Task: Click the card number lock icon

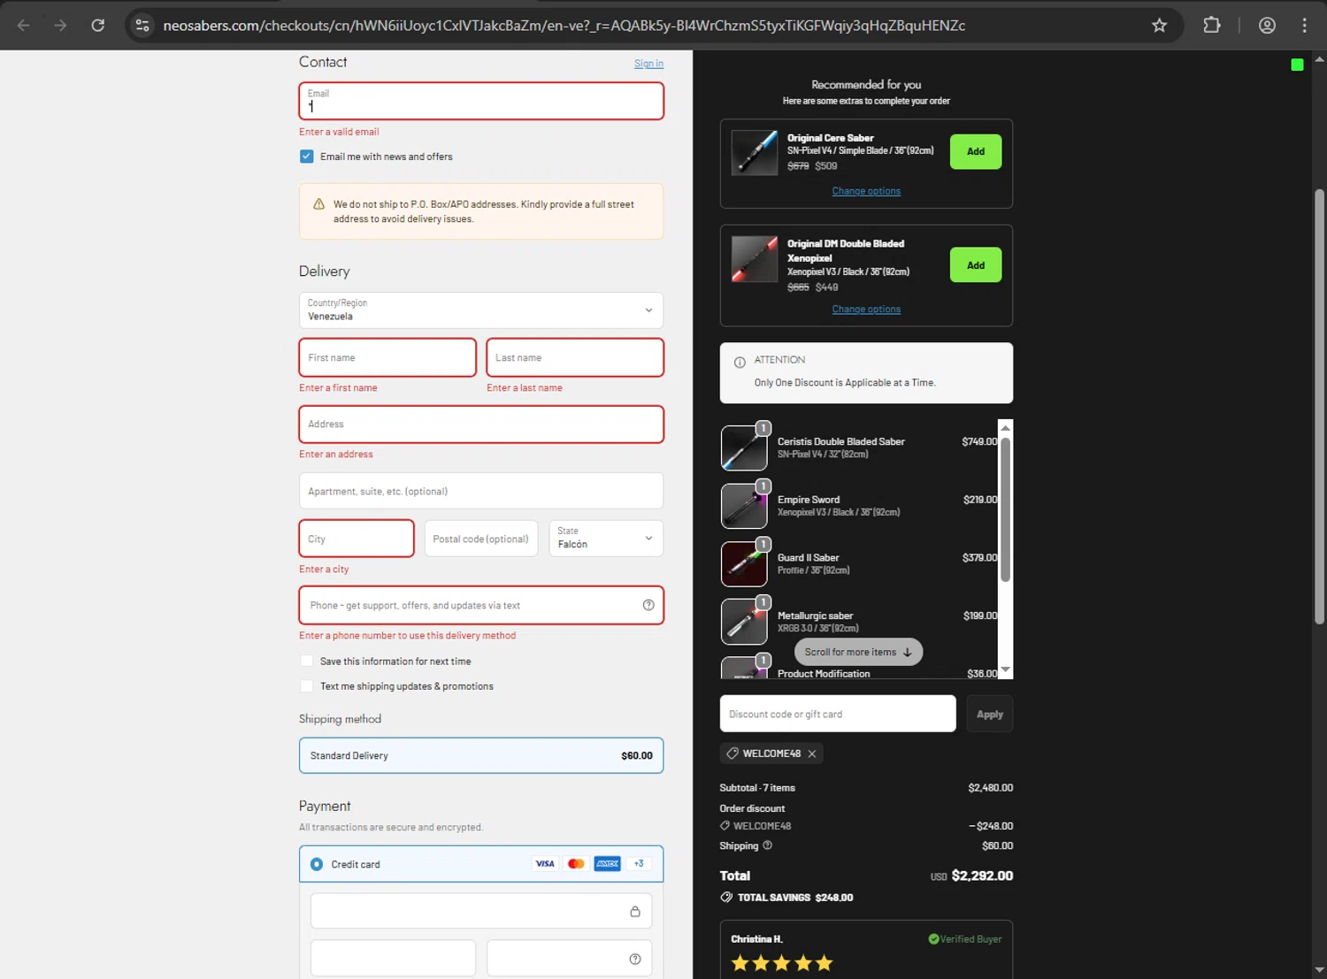Action: point(635,911)
